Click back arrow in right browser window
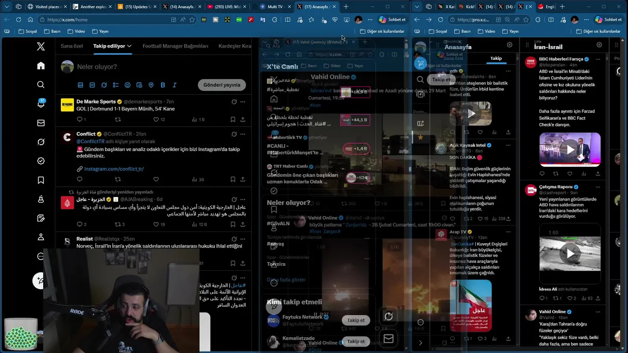The height and width of the screenshot is (353, 628). [x=417, y=20]
